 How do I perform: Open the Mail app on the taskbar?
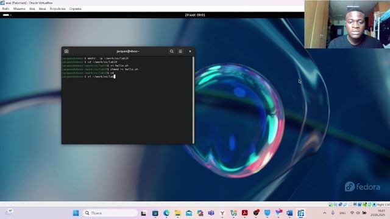point(189,213)
